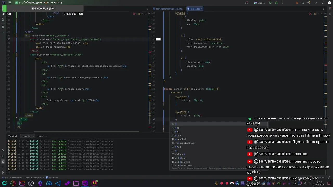Go to previous highlighted error in footer.css

(x=321, y=14)
